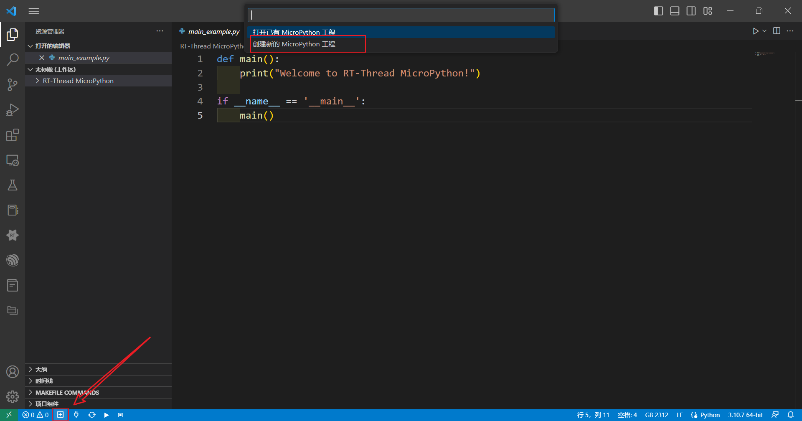Go to line via 行 5, 列 11

click(x=593, y=415)
